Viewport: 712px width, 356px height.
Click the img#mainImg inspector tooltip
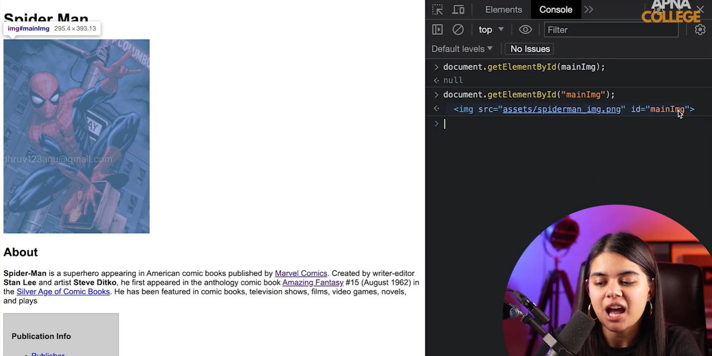coord(52,28)
